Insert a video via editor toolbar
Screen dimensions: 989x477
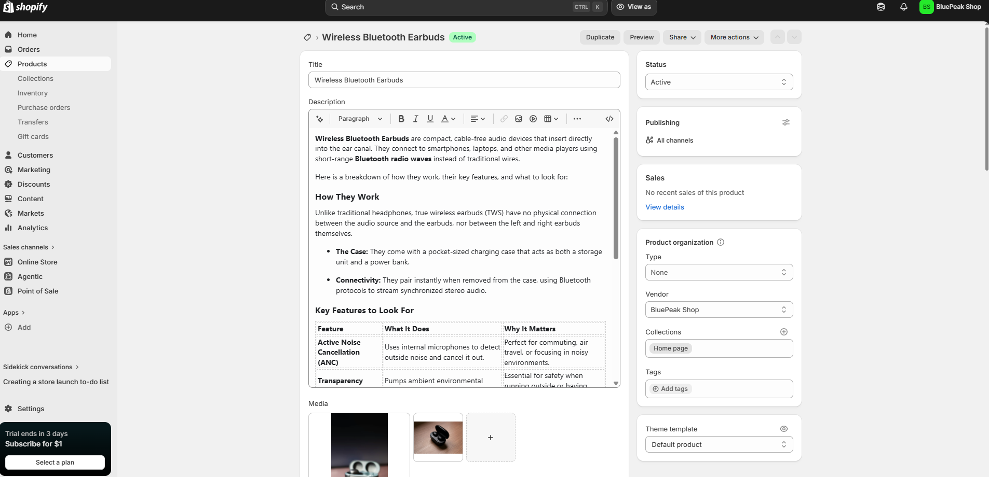[533, 119]
